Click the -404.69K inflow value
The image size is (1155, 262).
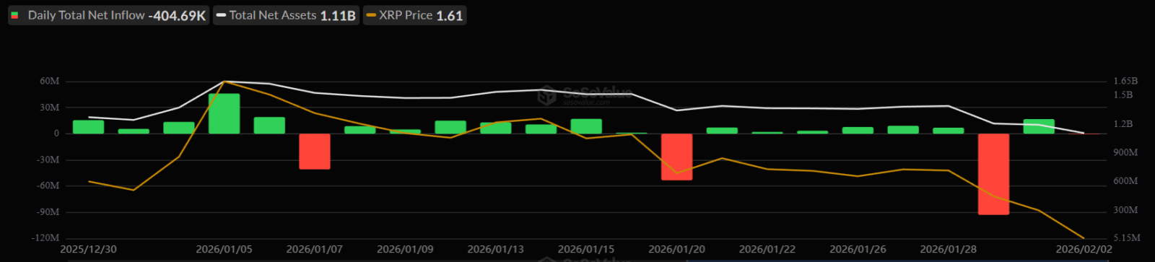[x=177, y=15]
